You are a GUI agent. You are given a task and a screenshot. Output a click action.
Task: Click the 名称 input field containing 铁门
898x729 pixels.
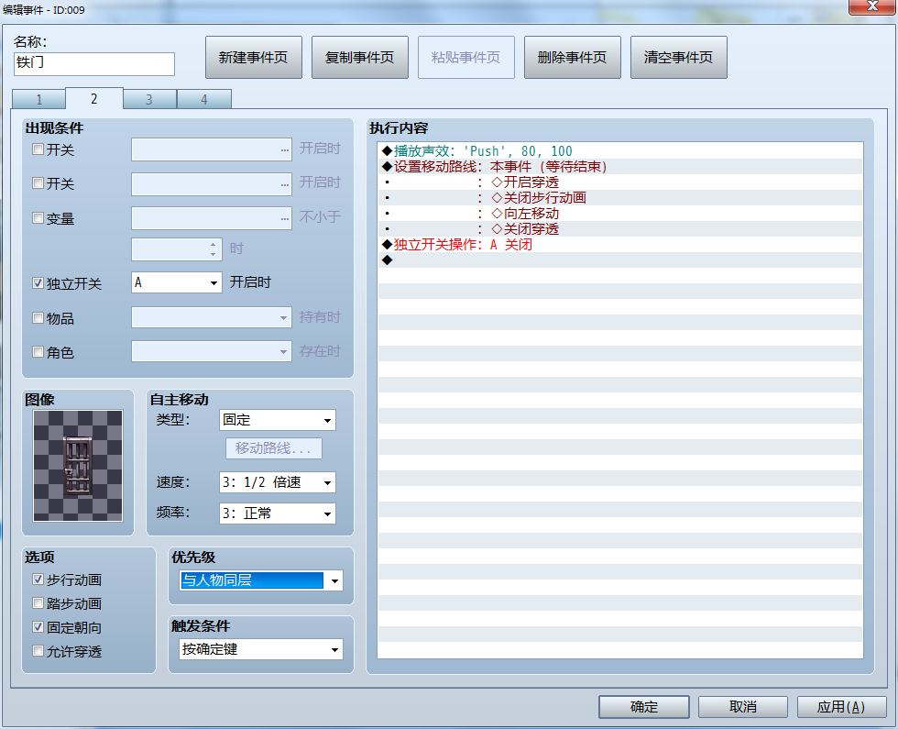tap(93, 63)
